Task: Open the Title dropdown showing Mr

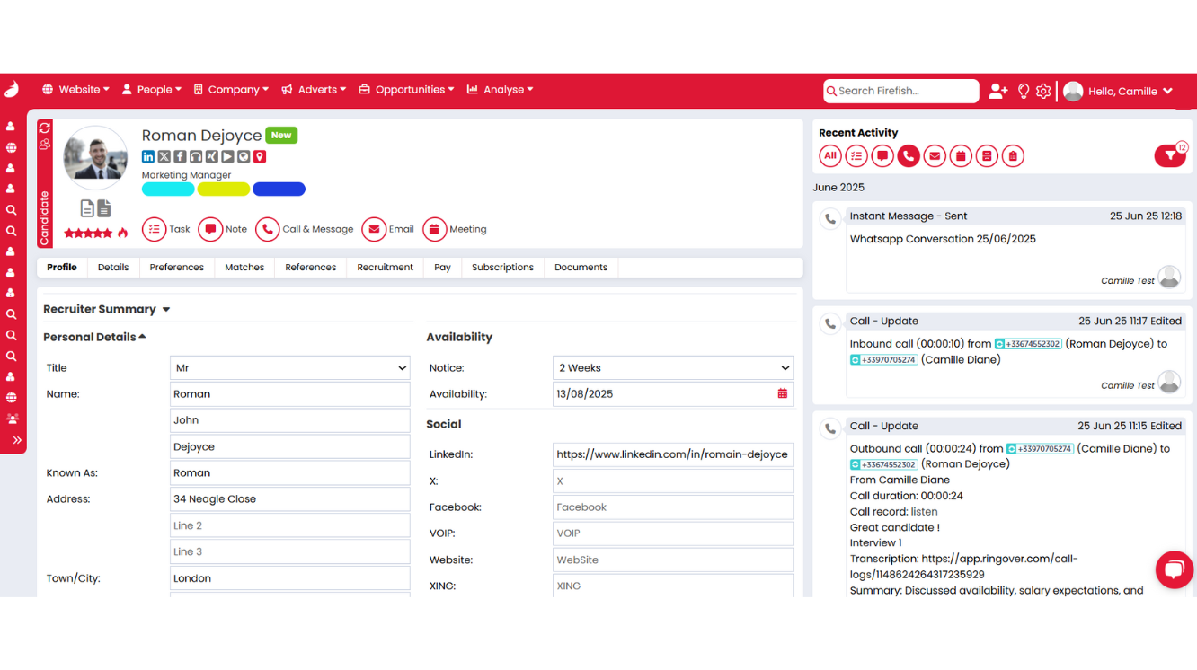Action: 289,367
